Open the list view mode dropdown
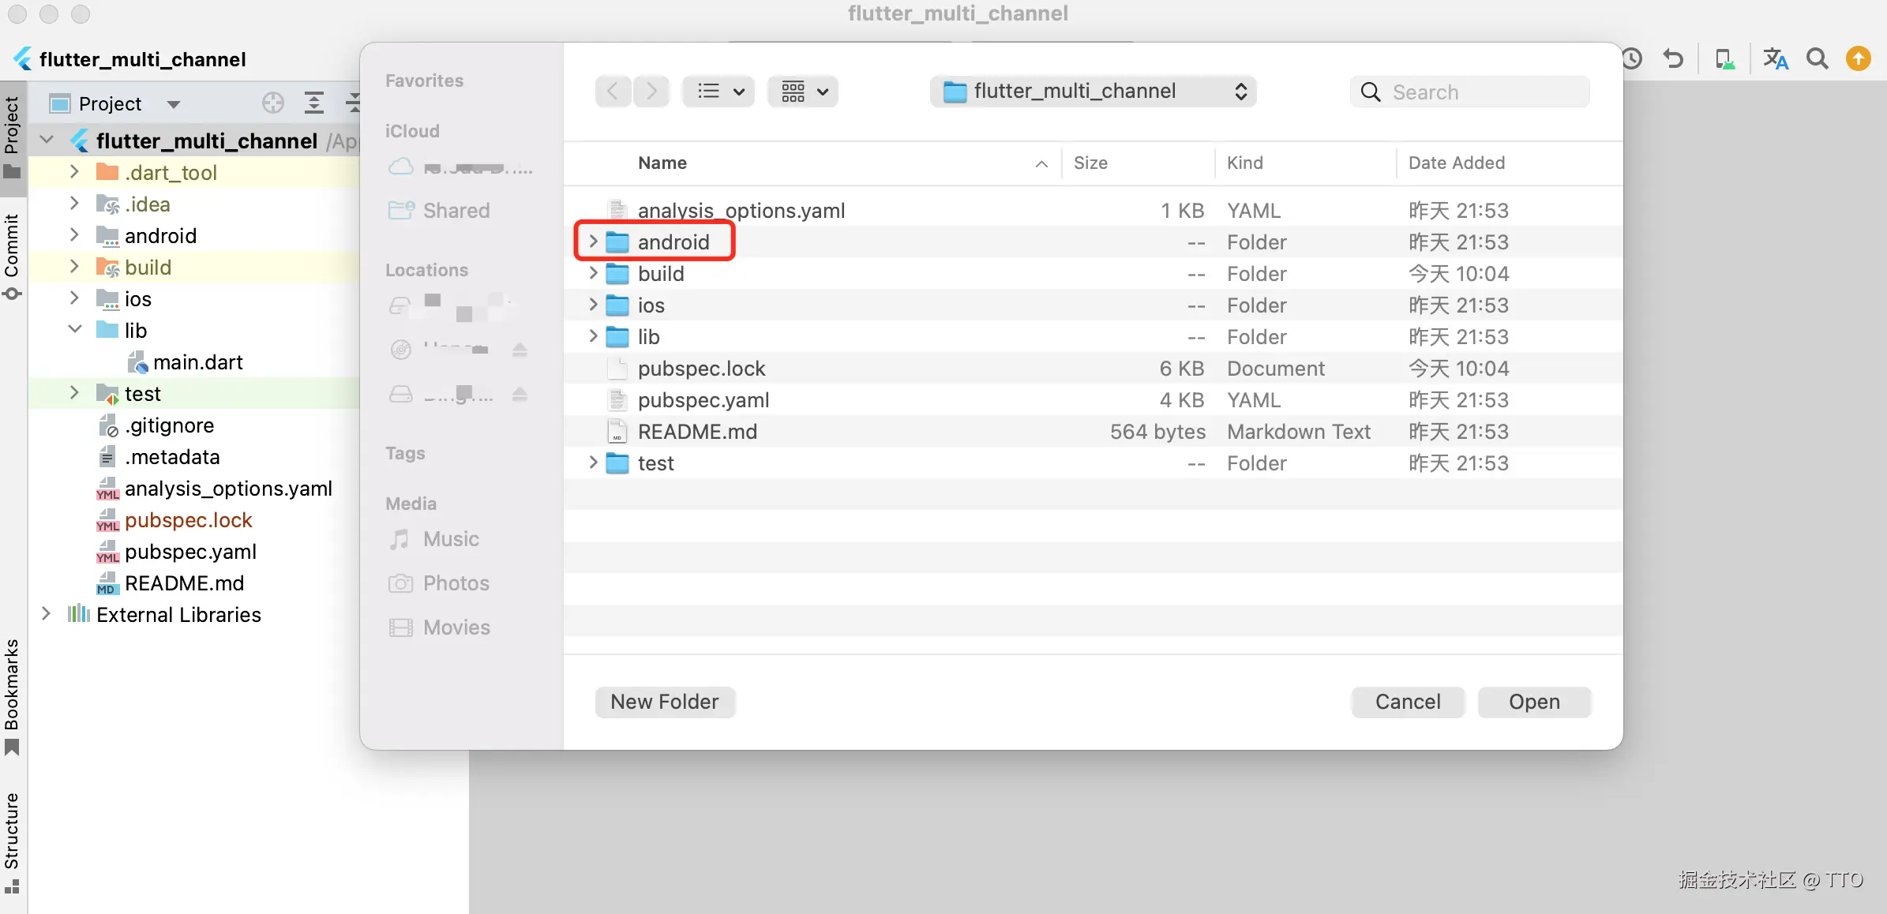Viewport: 1887px width, 914px height. point(718,92)
